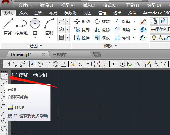Expand the 修改 panel title arrow
This screenshot has height=135, width=170.
[x=116, y=46]
